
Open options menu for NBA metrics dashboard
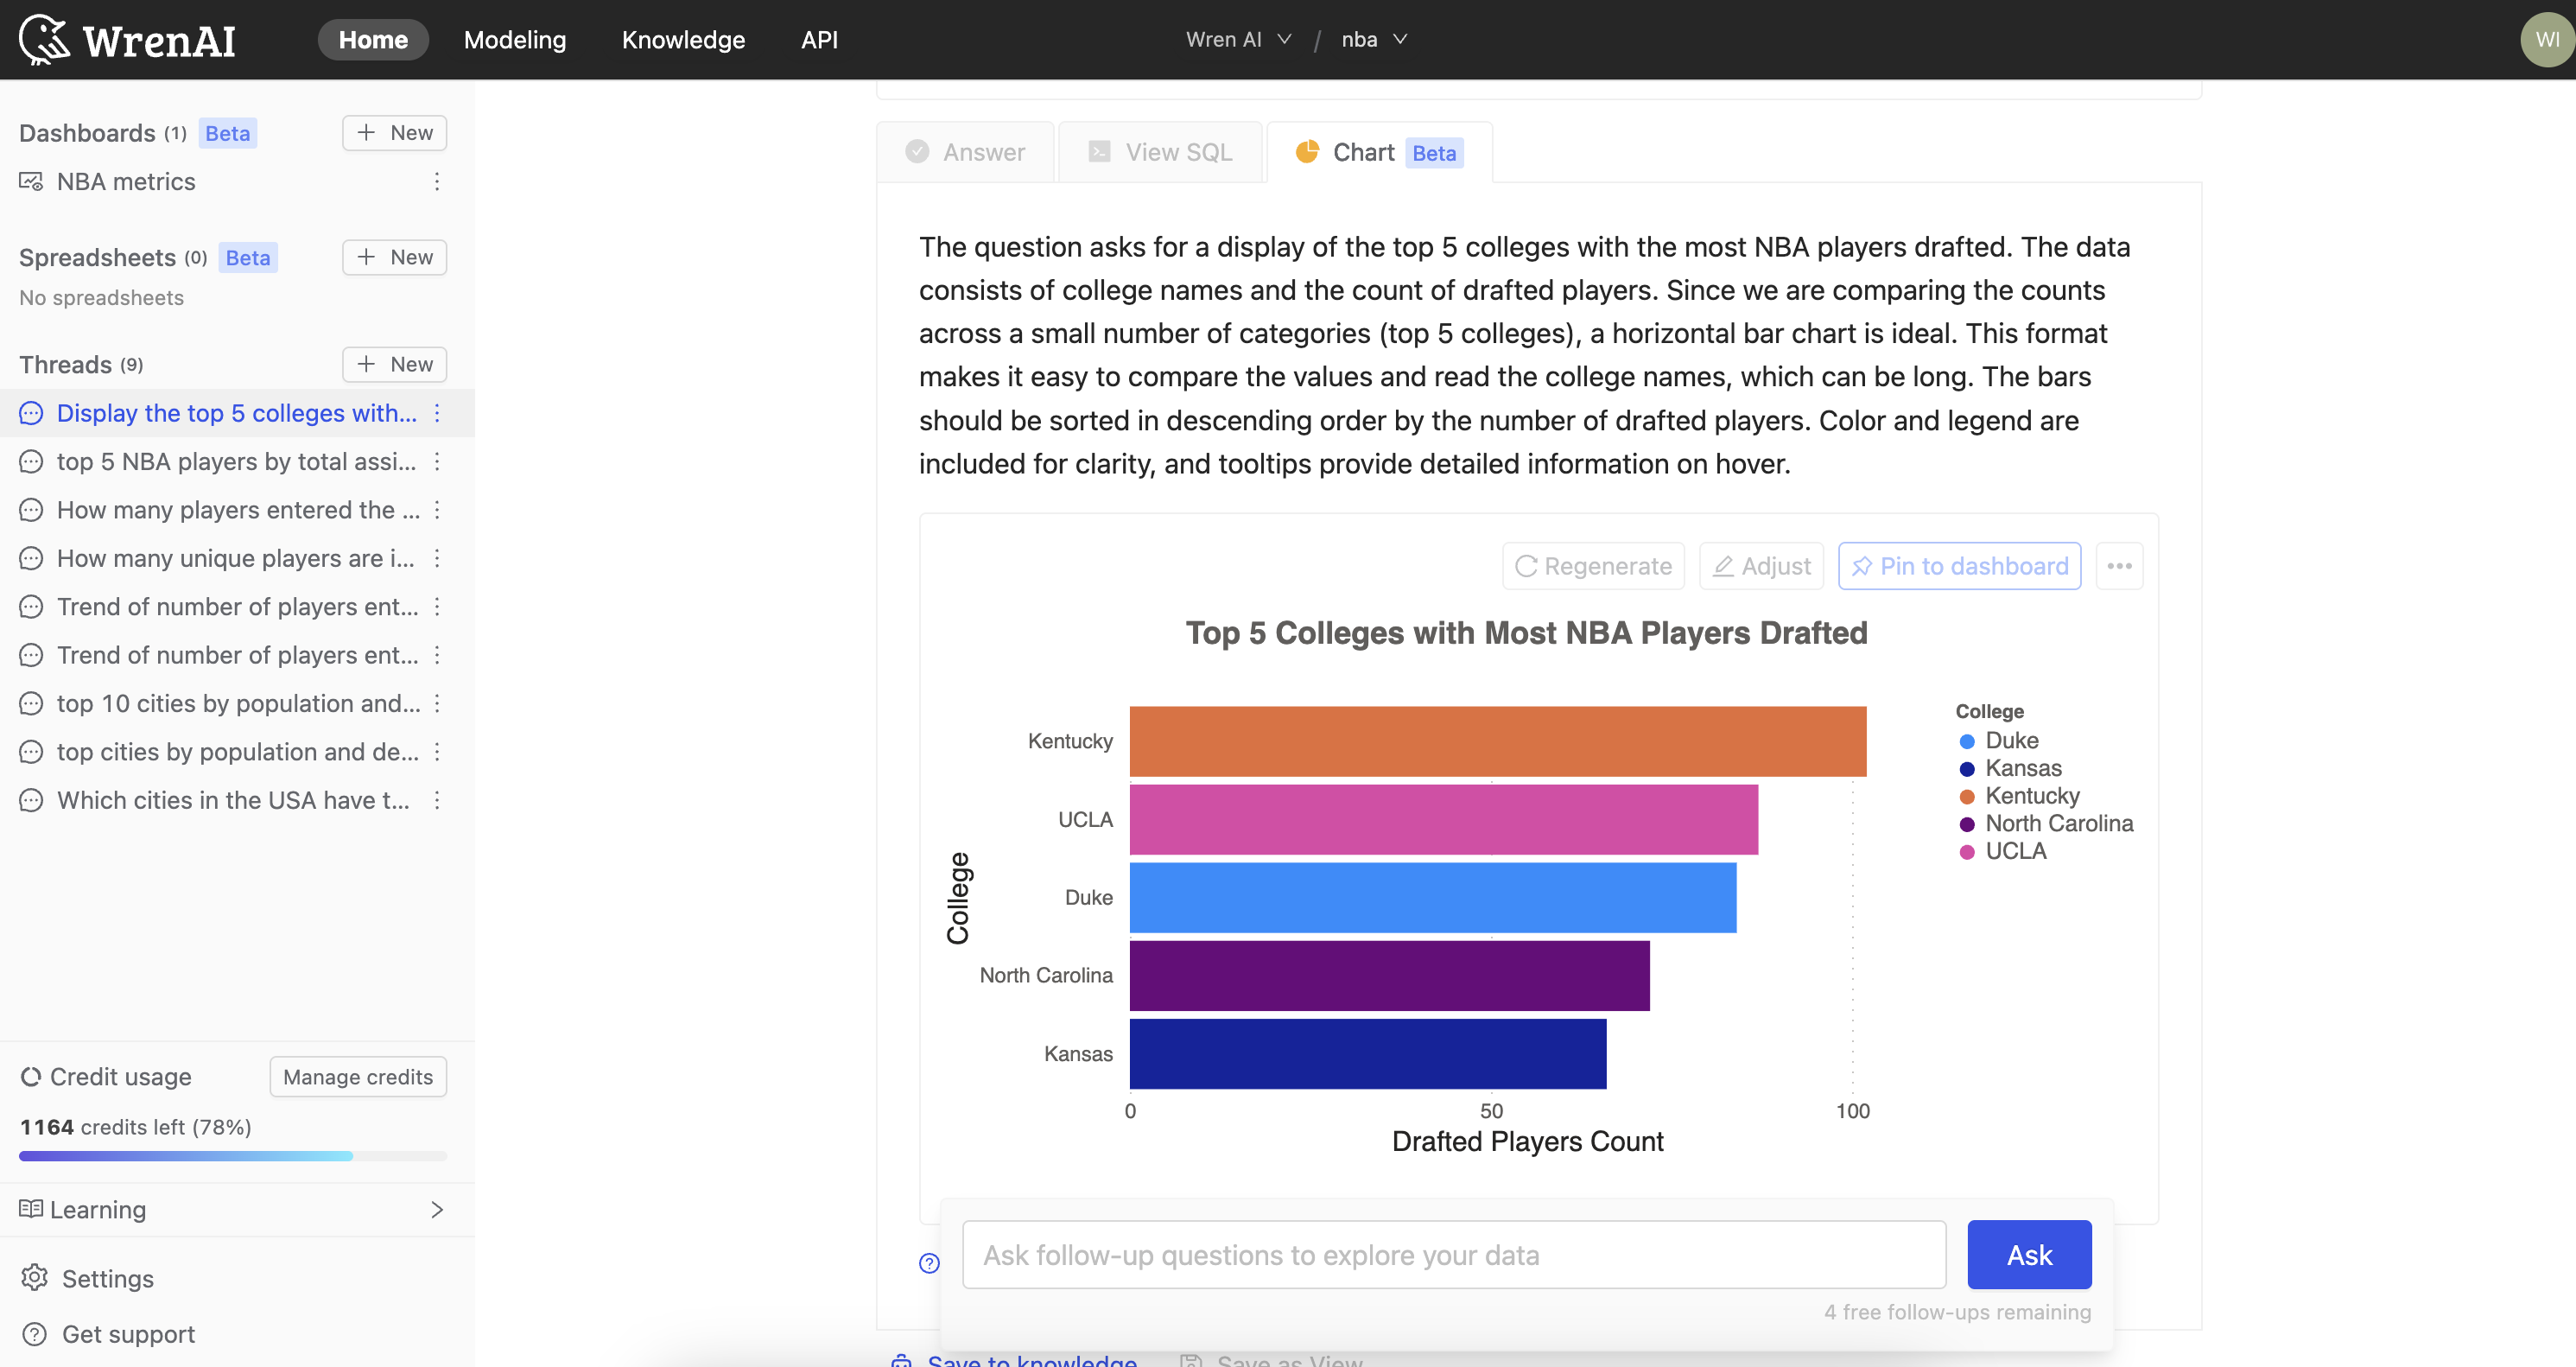tap(437, 181)
